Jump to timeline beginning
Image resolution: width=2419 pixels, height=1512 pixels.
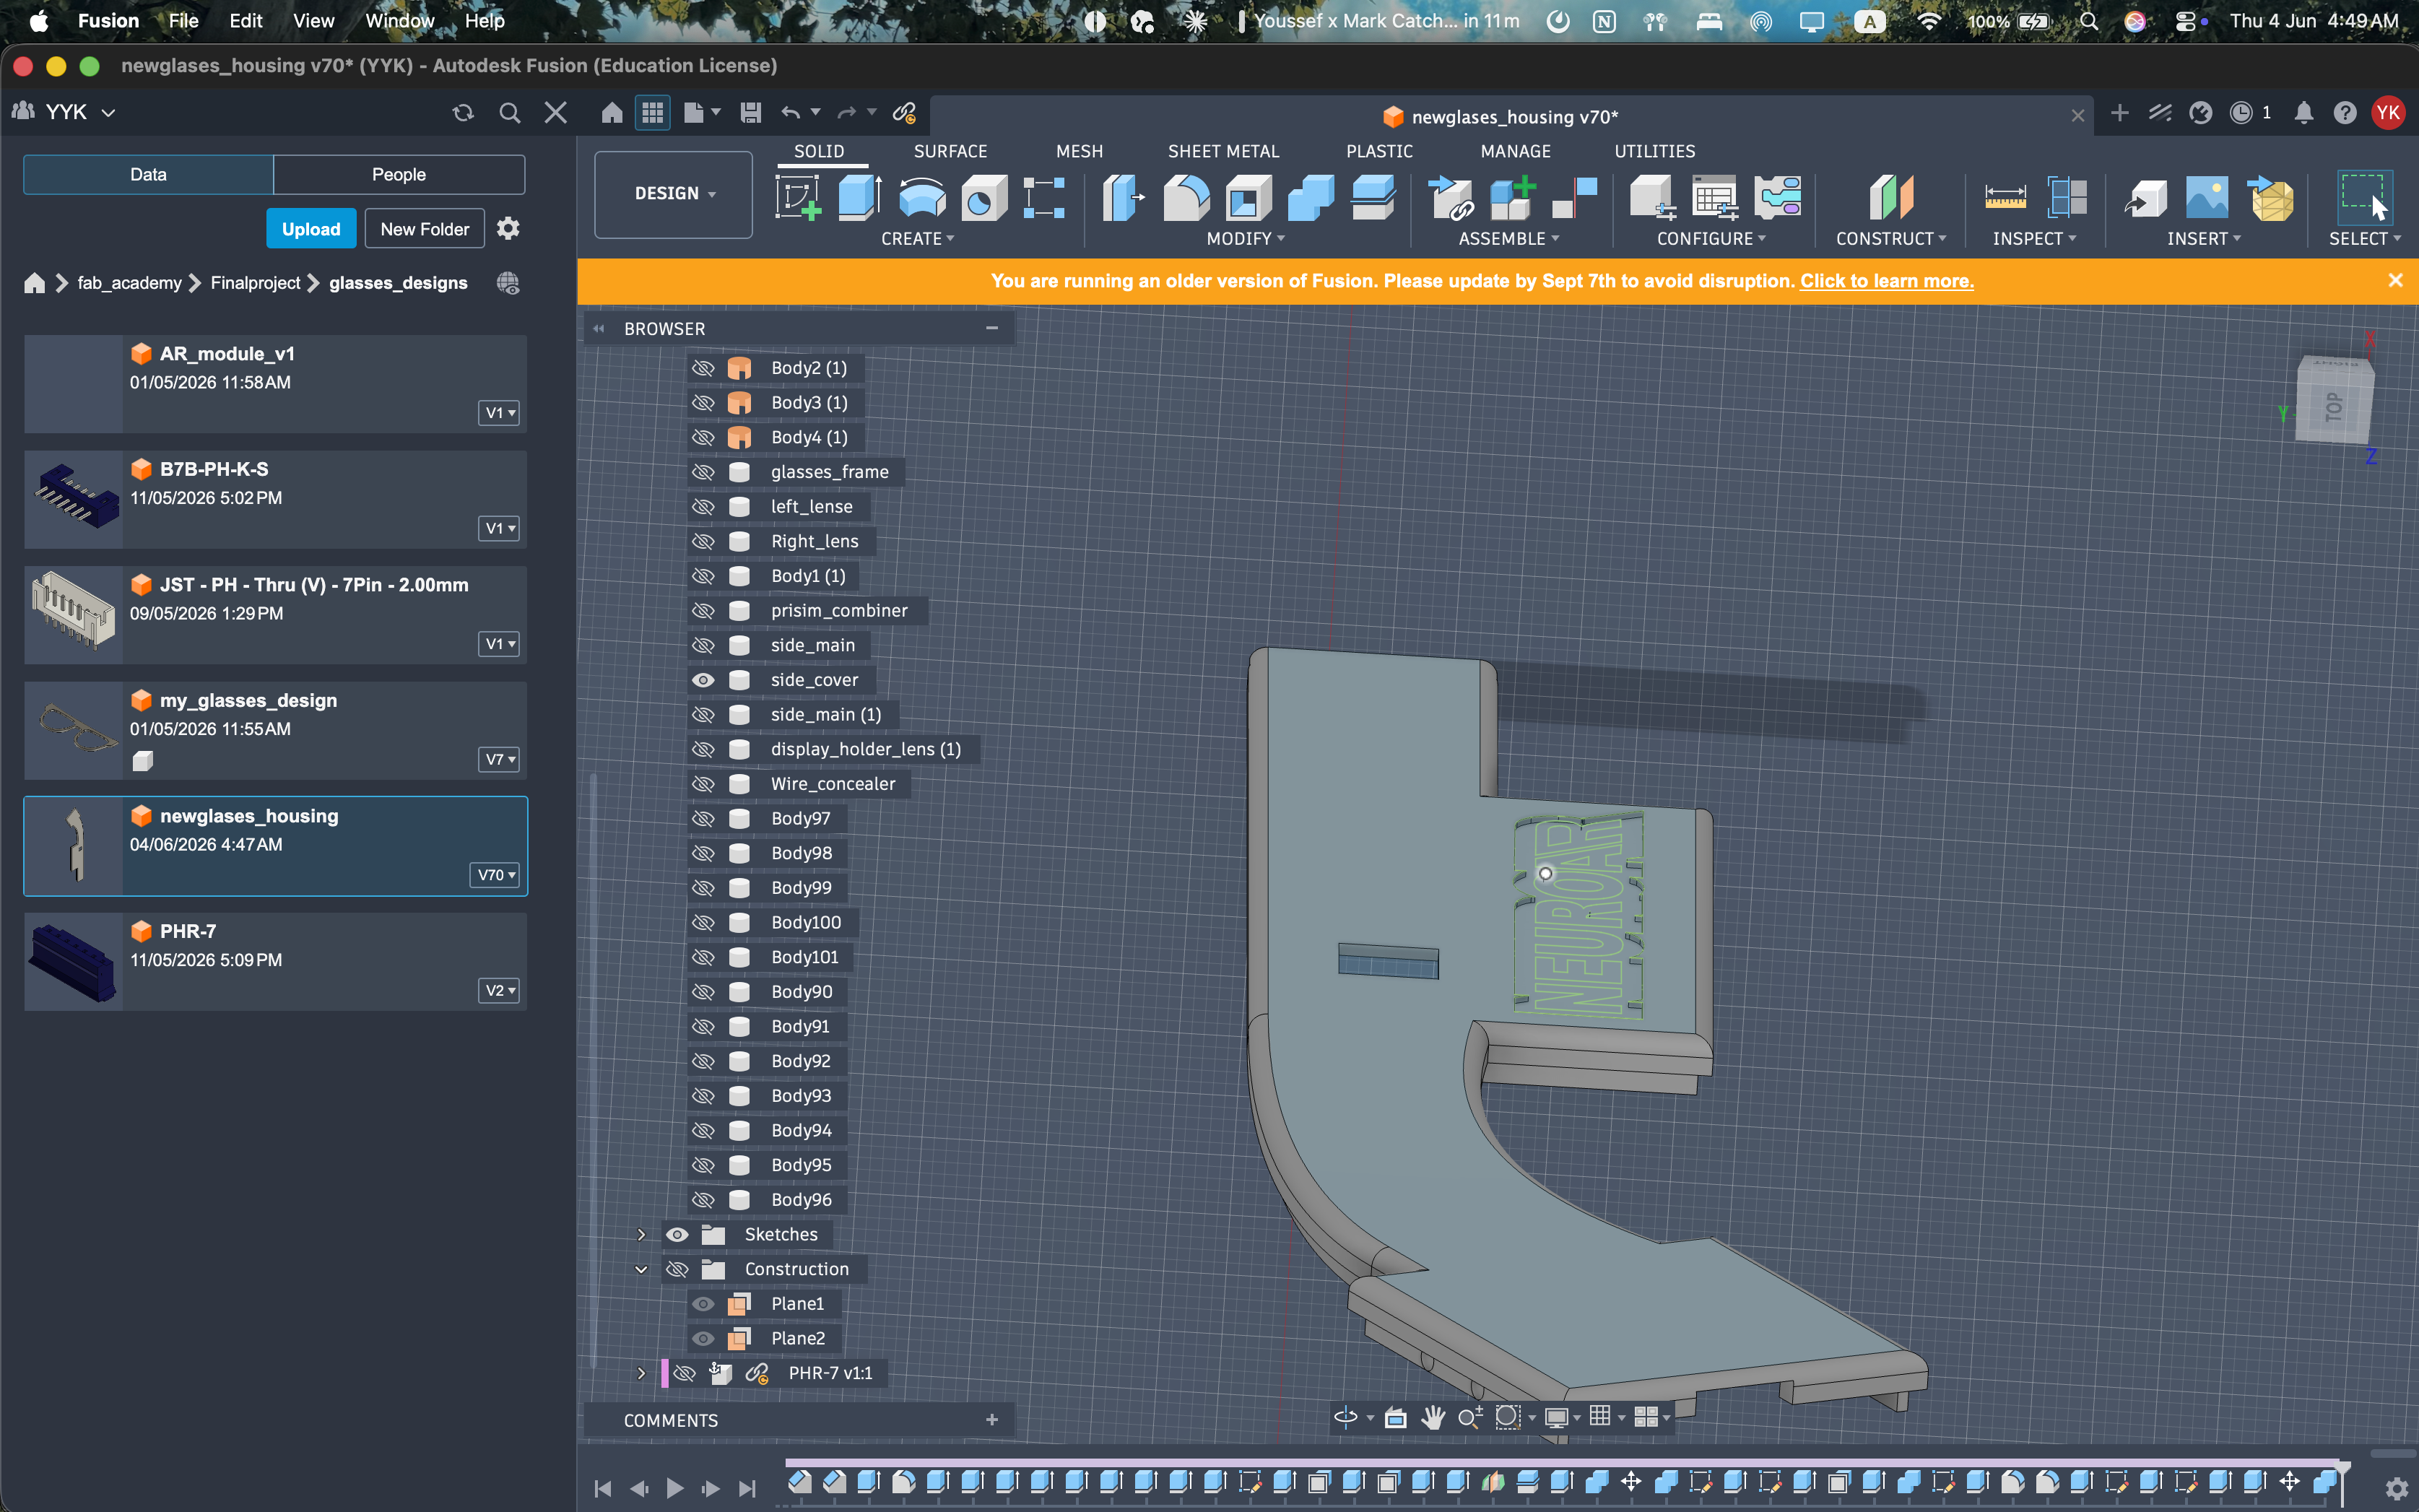click(602, 1488)
